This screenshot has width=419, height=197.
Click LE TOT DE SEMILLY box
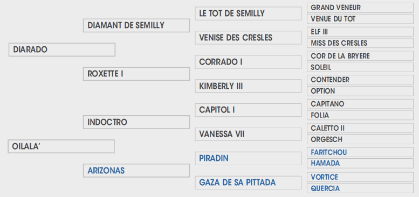pyautogui.click(x=248, y=13)
